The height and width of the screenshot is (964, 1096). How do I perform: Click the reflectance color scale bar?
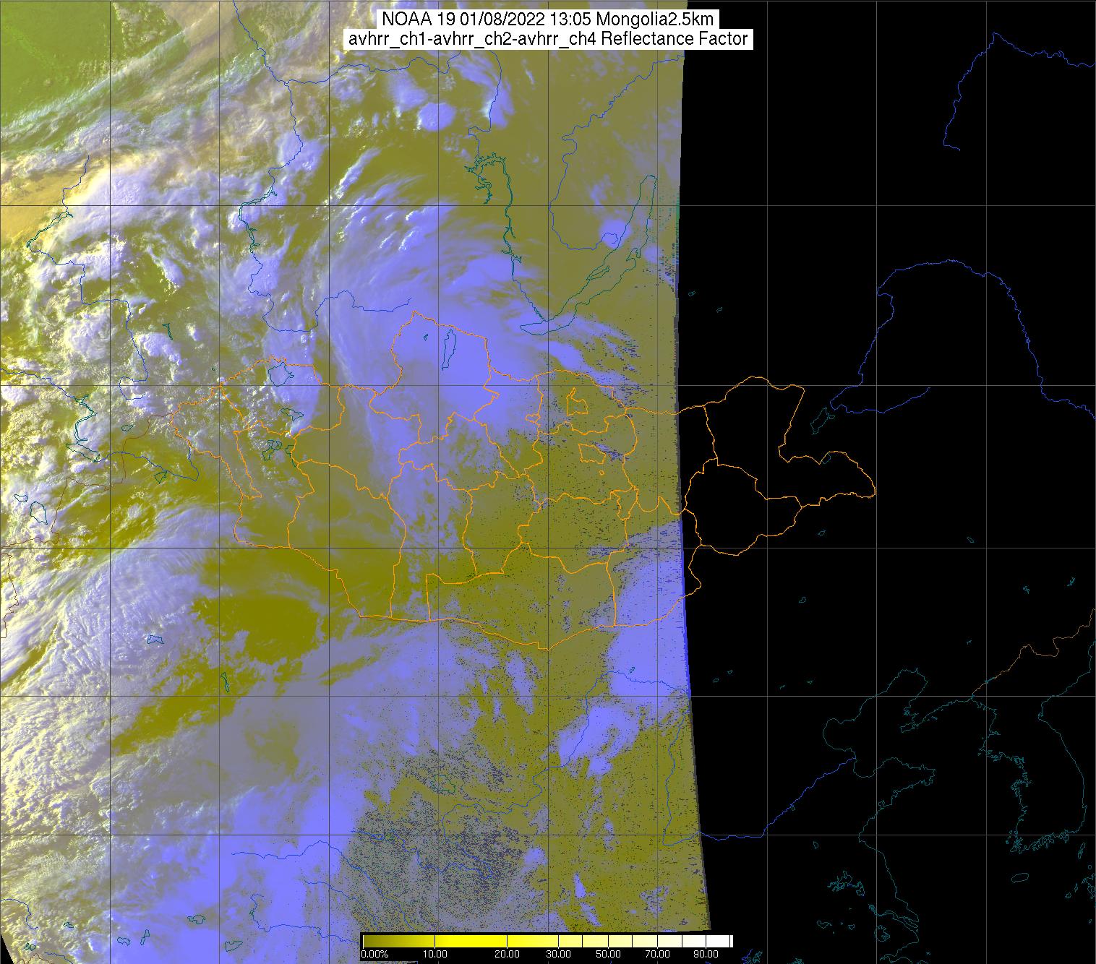click(x=547, y=940)
